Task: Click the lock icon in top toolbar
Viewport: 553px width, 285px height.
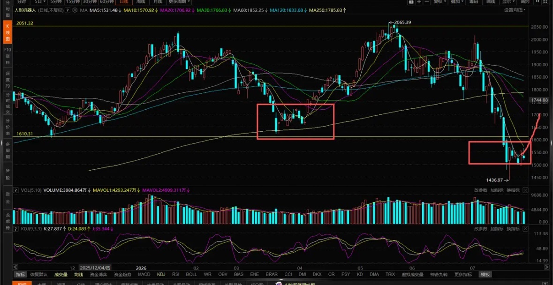Action: tap(411, 2)
